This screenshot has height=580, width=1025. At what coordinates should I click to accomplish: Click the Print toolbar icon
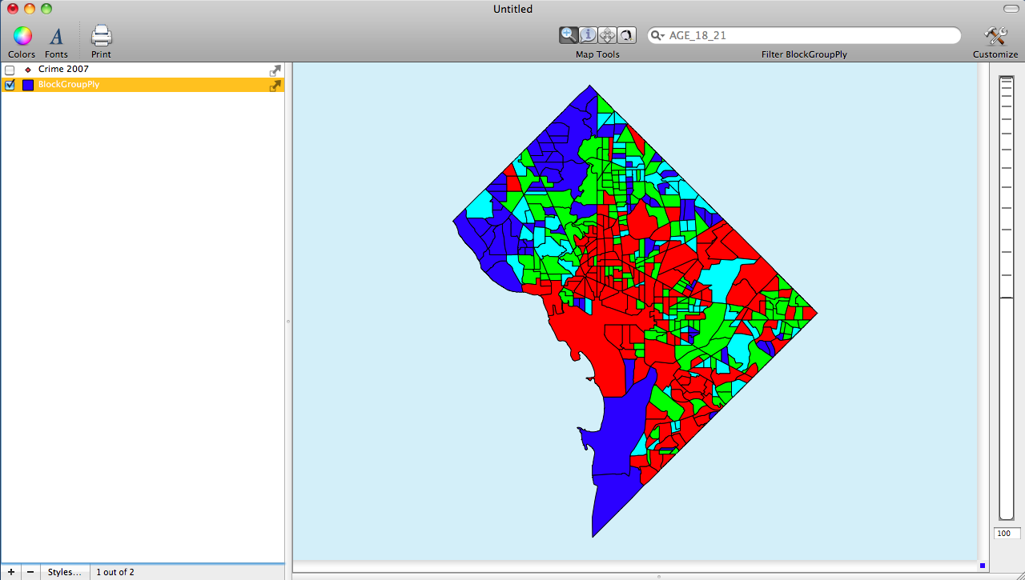point(100,35)
